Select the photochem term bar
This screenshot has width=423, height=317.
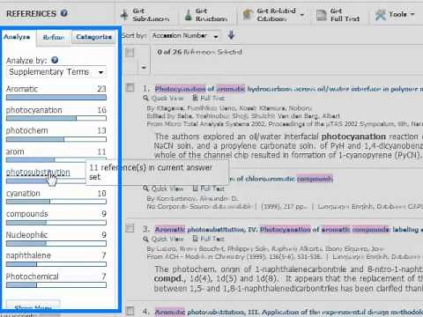click(56, 139)
